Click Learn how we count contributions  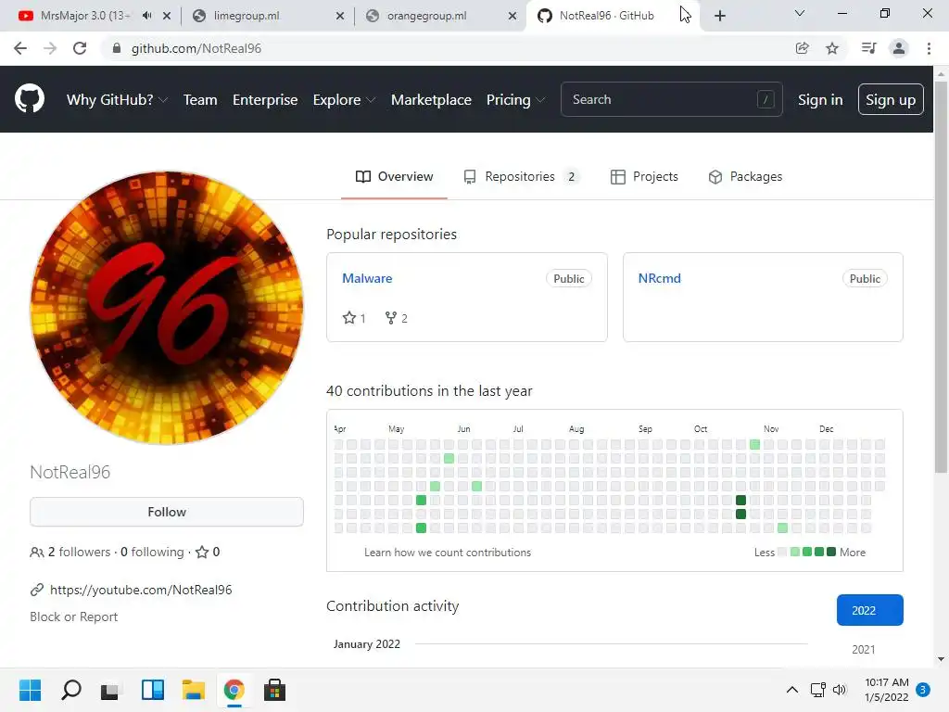pos(448,553)
